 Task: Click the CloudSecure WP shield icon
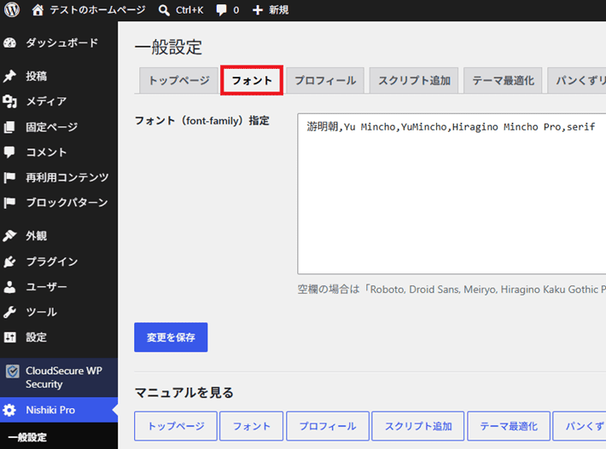click(x=12, y=371)
